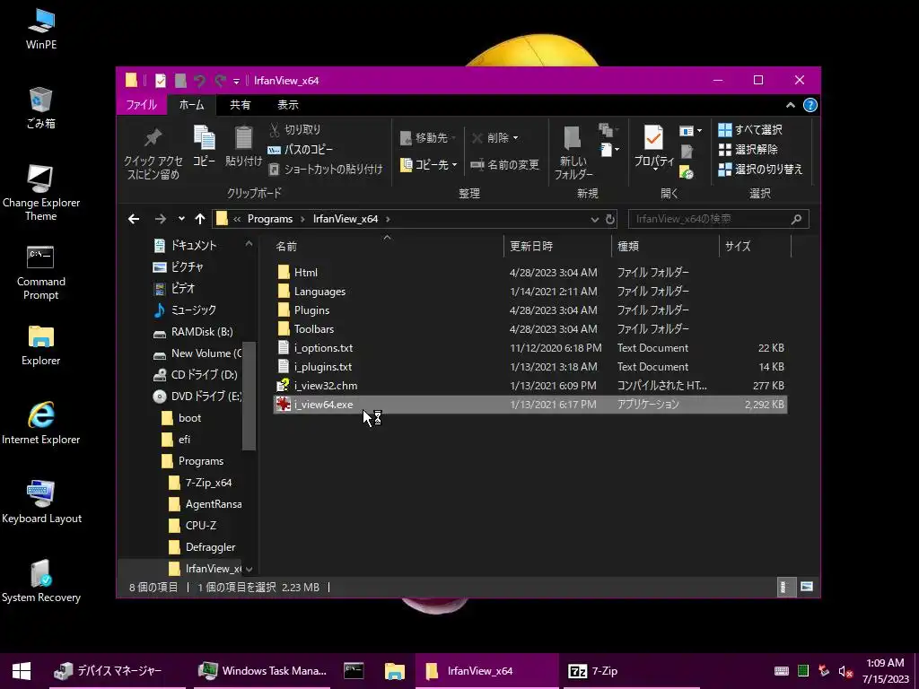Switch to the 表示 tab
The width and height of the screenshot is (919, 689).
pos(288,105)
